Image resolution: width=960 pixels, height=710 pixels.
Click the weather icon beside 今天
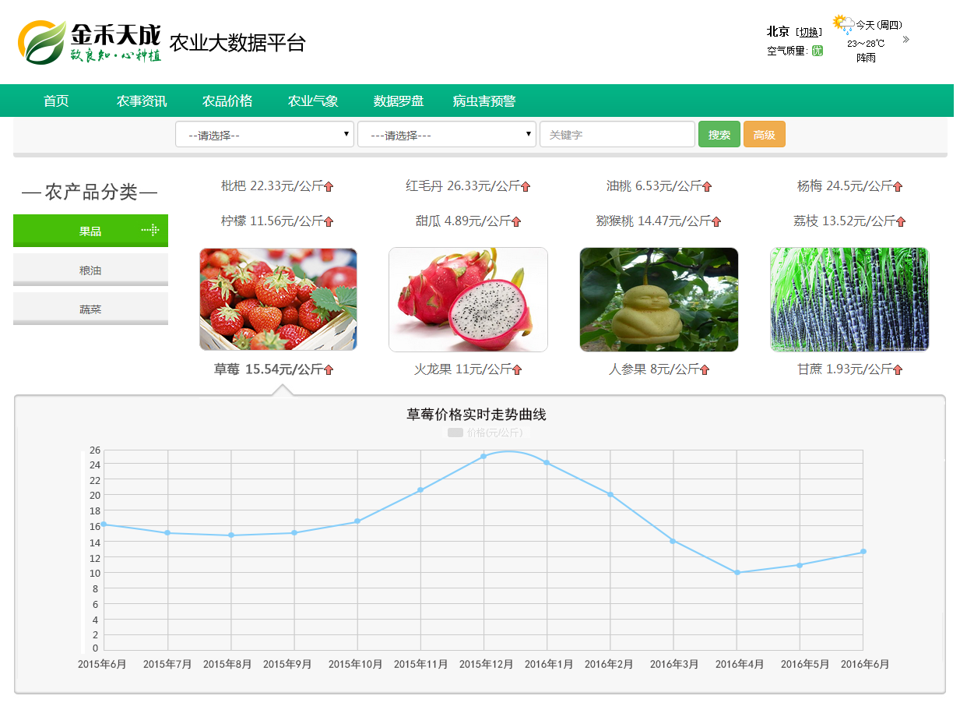tap(843, 24)
